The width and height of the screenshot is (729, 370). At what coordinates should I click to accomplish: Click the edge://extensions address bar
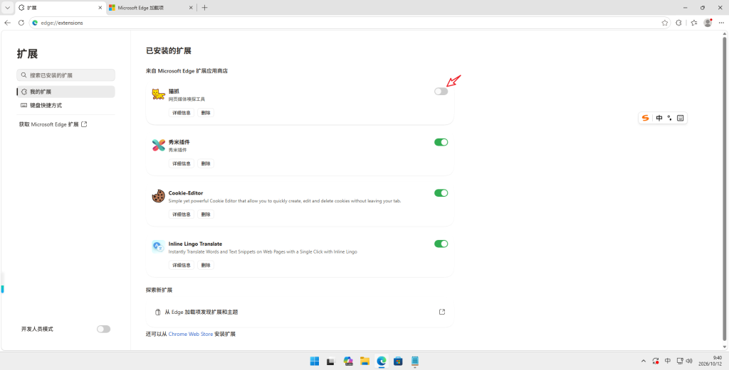[350, 23]
